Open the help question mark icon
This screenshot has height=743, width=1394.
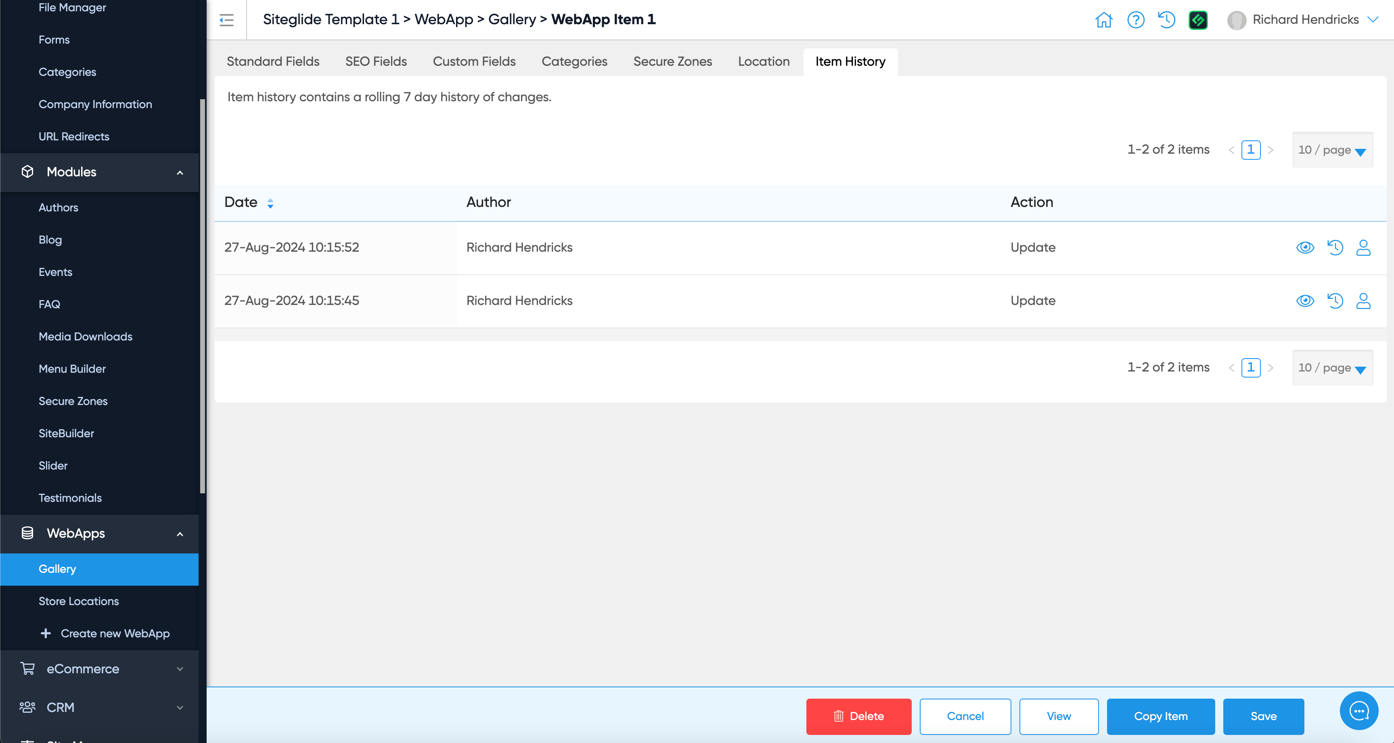1135,20
